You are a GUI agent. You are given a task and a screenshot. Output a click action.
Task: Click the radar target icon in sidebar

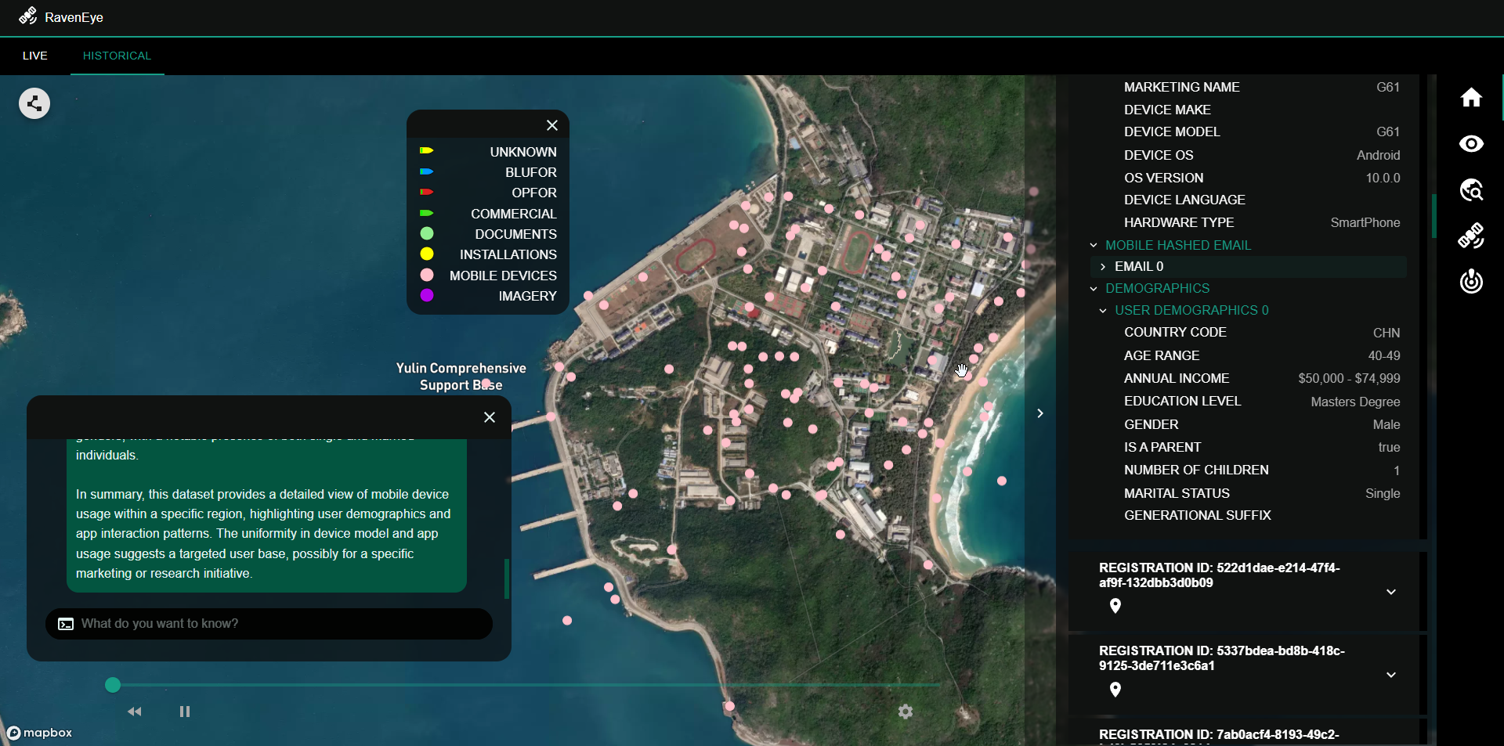[x=1471, y=281]
